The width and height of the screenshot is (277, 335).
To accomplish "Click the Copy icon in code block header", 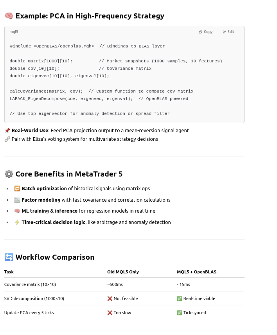I will point(200,32).
